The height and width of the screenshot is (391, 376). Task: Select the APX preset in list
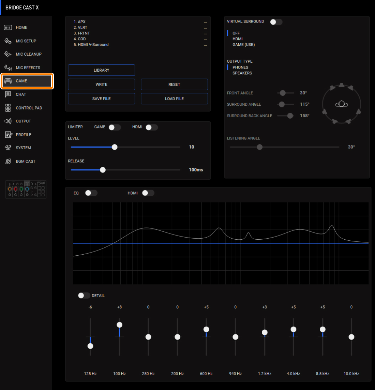click(x=80, y=22)
